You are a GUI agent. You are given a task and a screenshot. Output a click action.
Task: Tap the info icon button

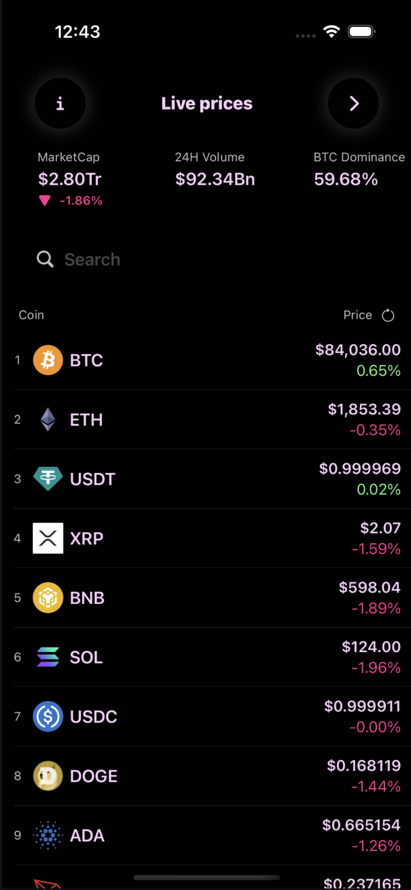60,103
